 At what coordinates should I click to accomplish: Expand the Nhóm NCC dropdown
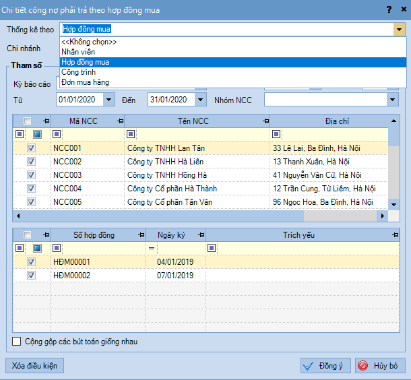(393, 100)
